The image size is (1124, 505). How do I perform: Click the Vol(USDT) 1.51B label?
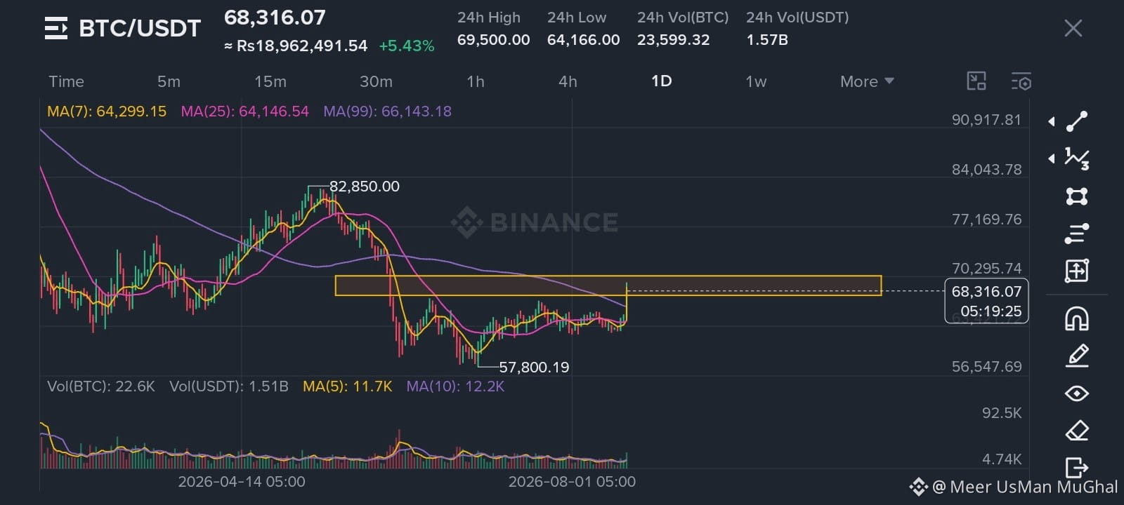[x=229, y=386]
